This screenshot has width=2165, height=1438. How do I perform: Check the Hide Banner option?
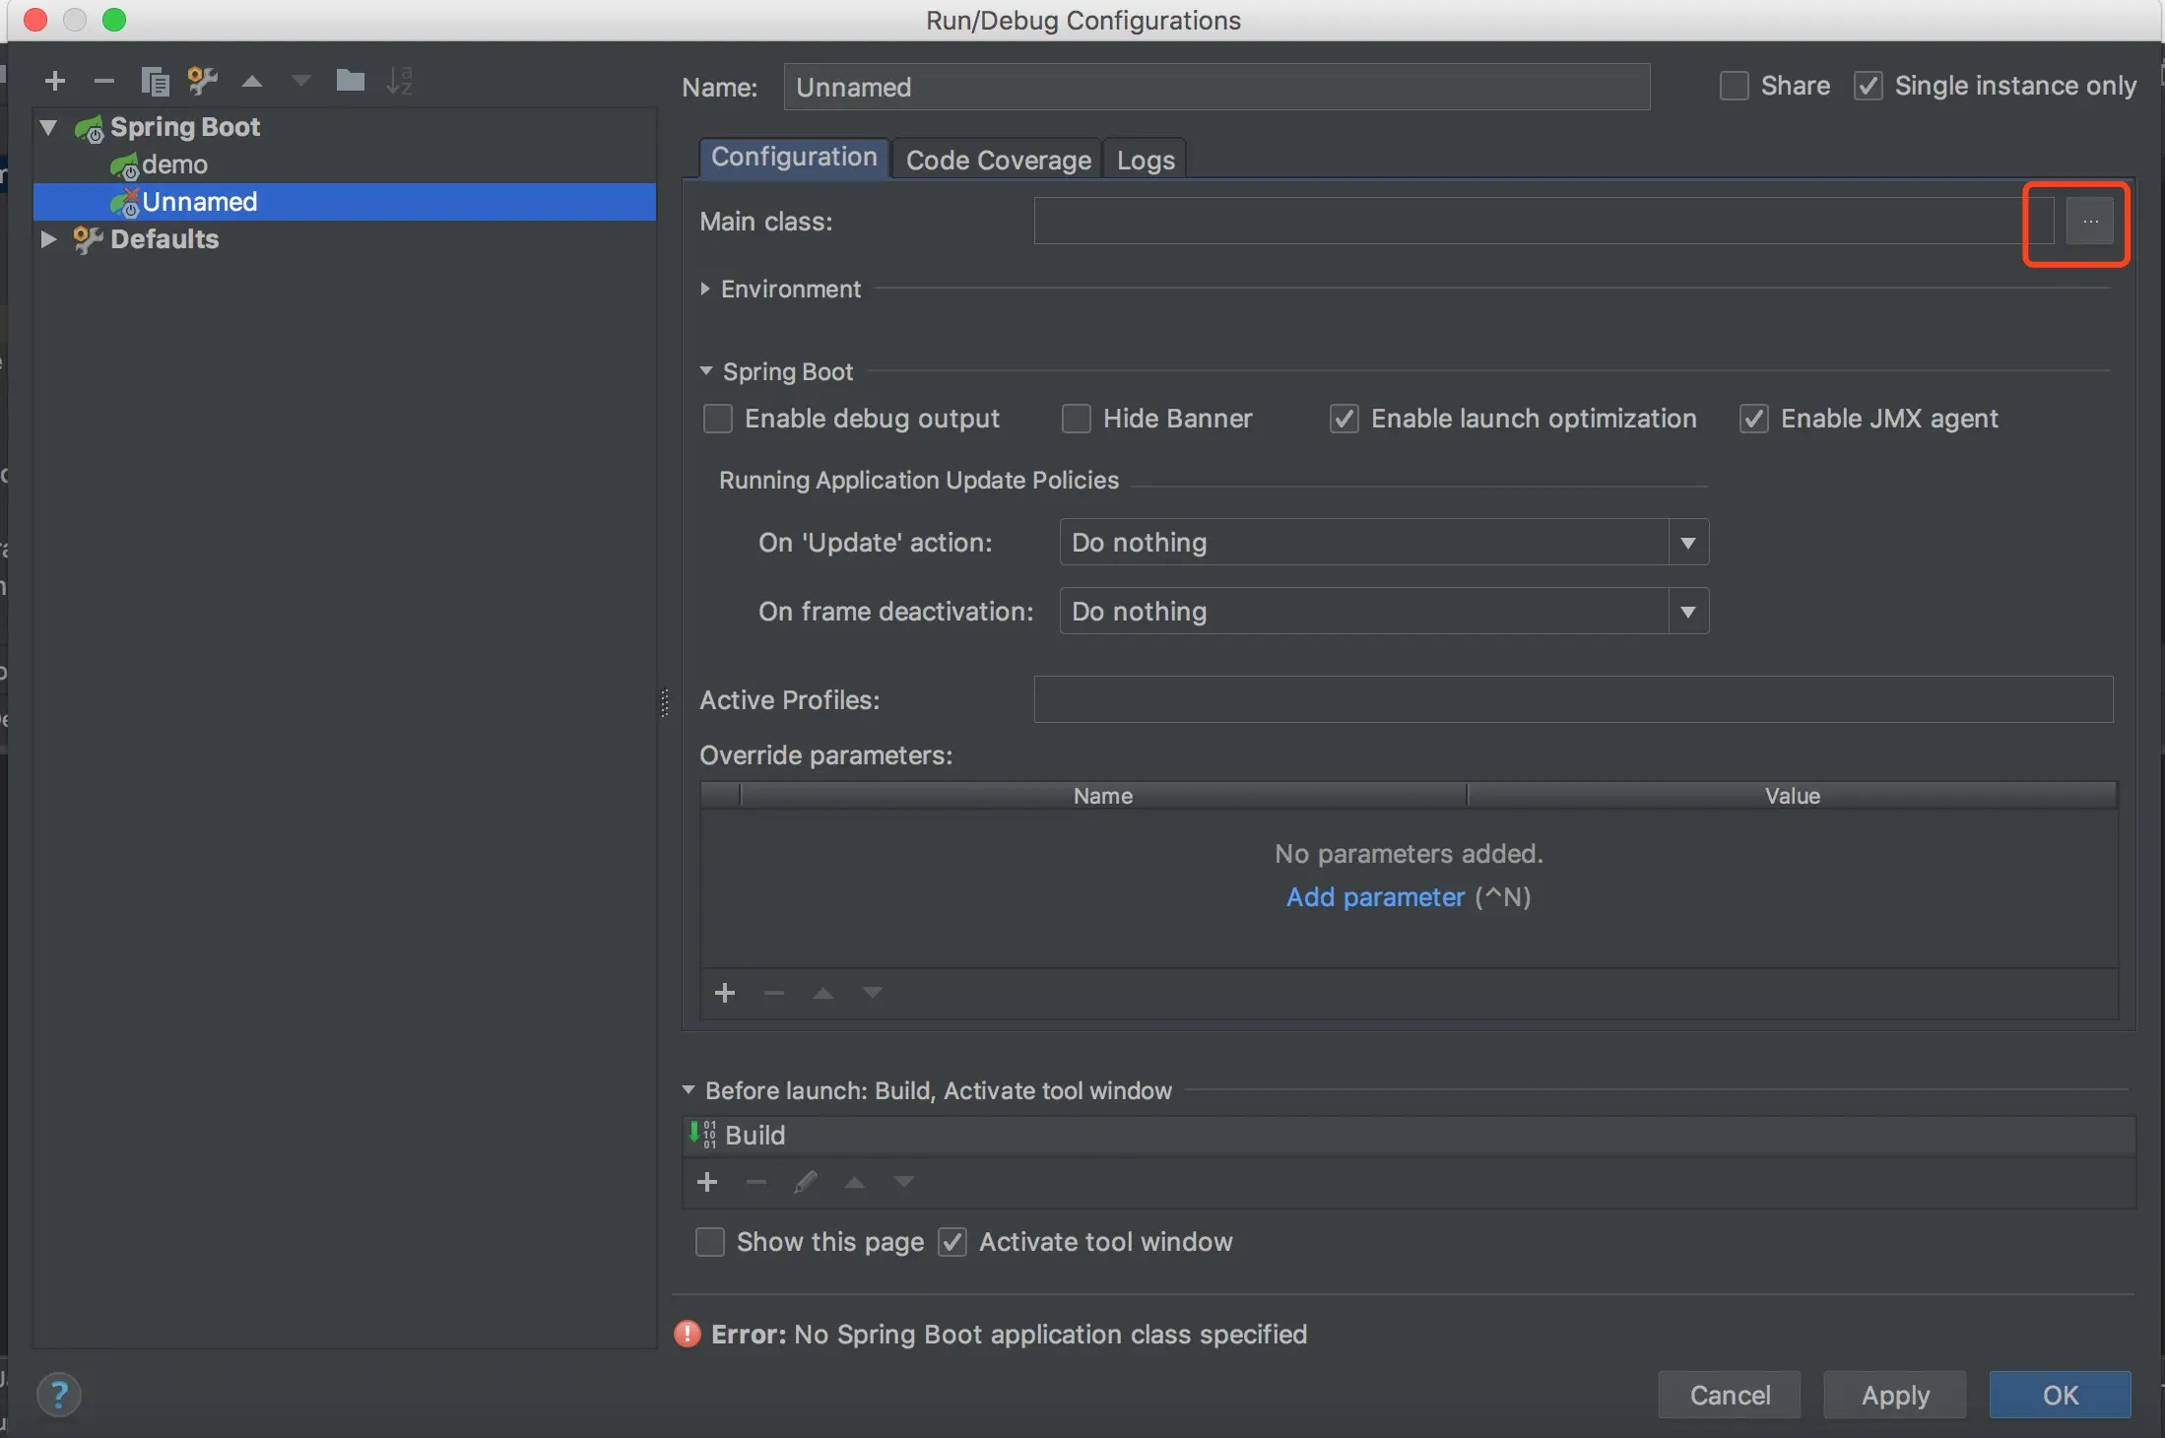click(x=1076, y=419)
